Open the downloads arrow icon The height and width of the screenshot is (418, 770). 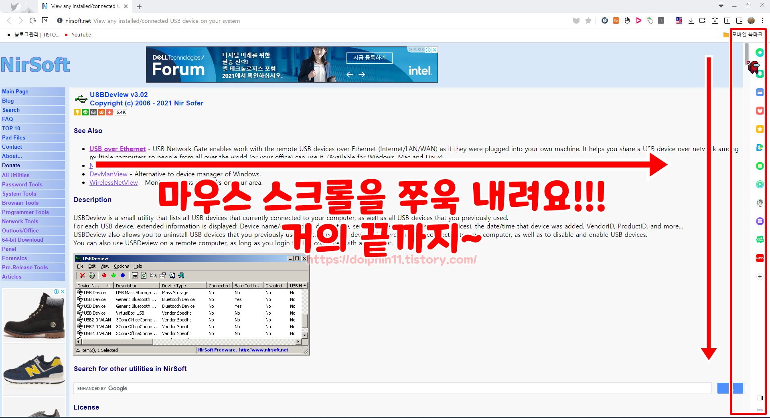click(691, 20)
